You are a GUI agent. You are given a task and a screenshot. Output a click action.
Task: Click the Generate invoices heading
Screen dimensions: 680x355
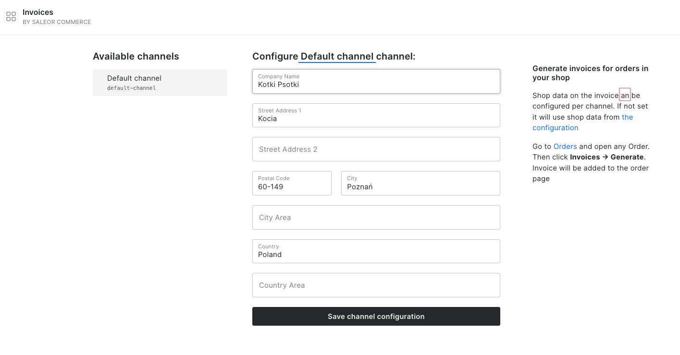[x=590, y=73]
